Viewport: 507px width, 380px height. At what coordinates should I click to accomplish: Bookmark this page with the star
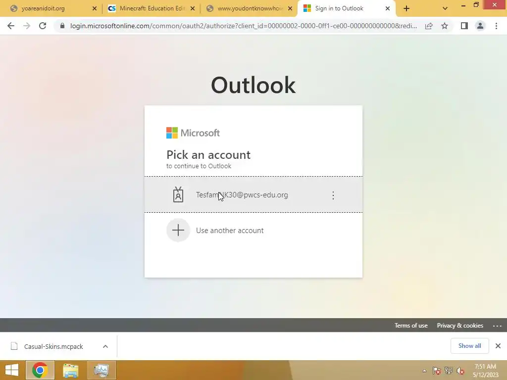pos(445,26)
